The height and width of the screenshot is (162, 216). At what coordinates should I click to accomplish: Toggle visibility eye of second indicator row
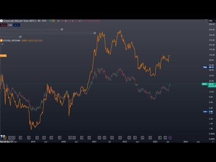click(x=95, y=33)
